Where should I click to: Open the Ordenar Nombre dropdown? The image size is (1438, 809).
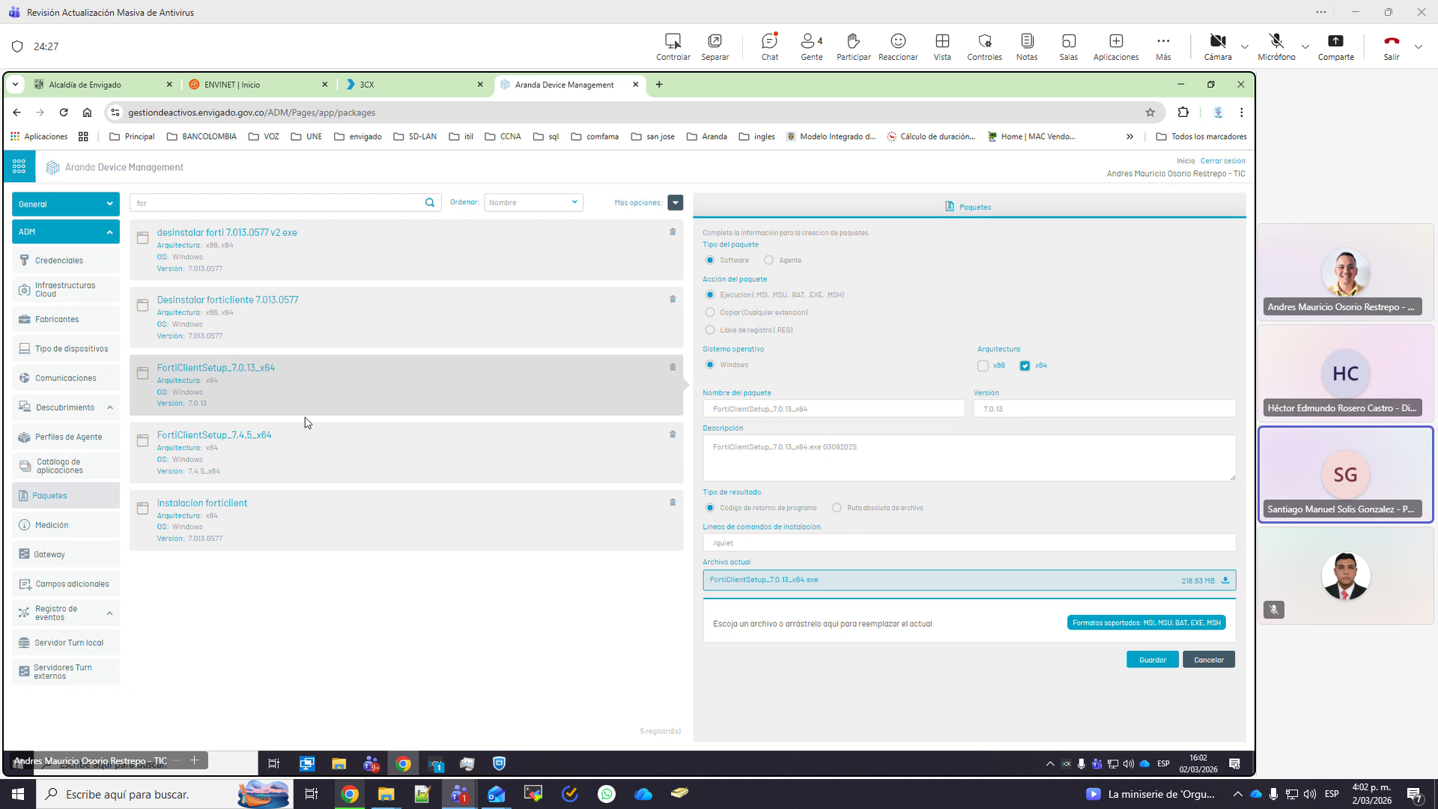533,203
